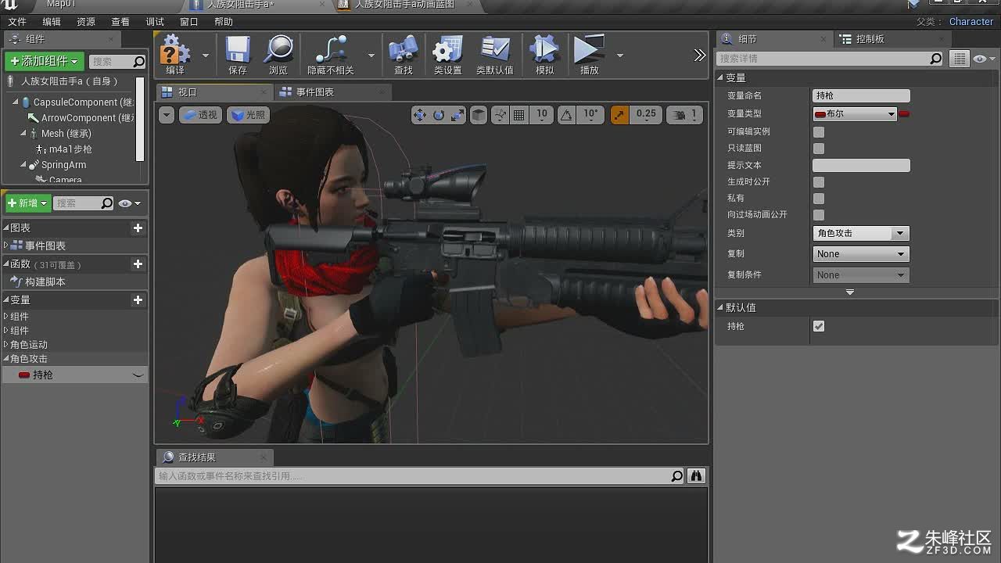
Task: Expand the toolbar overflow chevron
Action: point(700,55)
